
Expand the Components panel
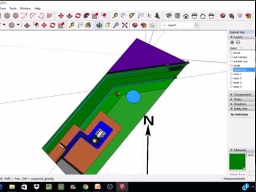231,94
